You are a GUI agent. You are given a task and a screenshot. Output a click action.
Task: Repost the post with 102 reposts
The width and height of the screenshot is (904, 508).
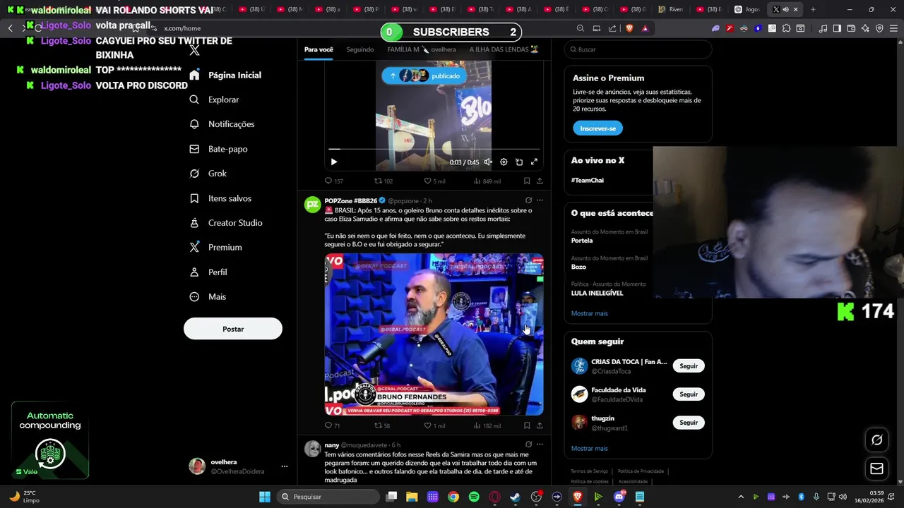click(x=383, y=181)
